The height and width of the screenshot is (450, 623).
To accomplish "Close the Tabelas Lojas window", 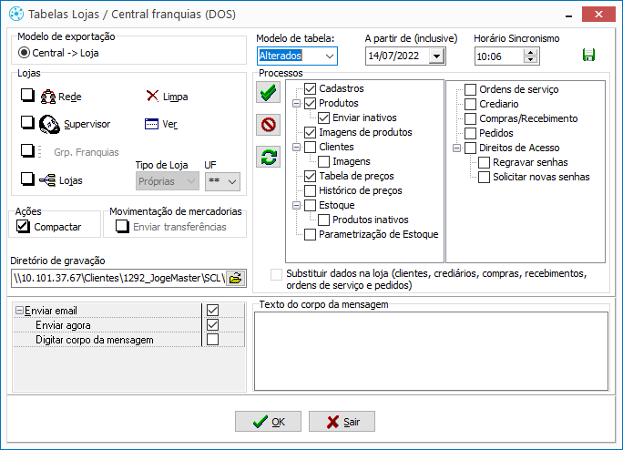I will coord(598,15).
